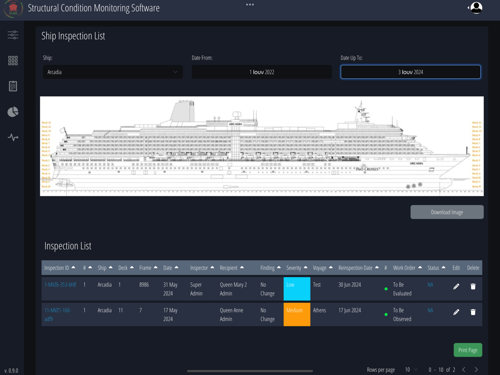Open inspection link 1-MVZ6-353-bf4f
This screenshot has height=375, width=500.
point(59,284)
